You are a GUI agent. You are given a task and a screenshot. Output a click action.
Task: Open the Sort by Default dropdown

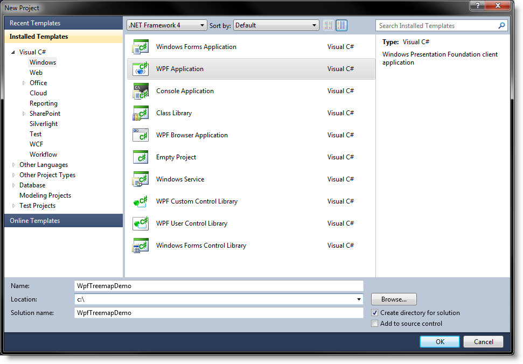(x=276, y=25)
